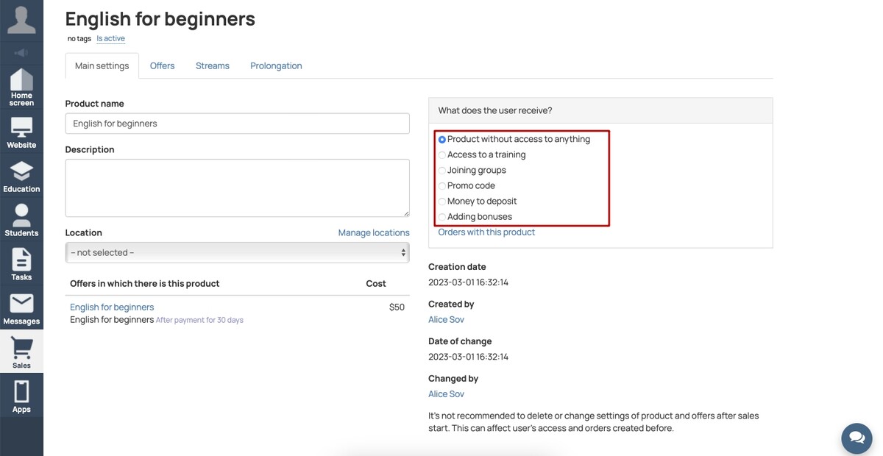Click the Description text area
Screen dimensions: 883x456
(237, 188)
